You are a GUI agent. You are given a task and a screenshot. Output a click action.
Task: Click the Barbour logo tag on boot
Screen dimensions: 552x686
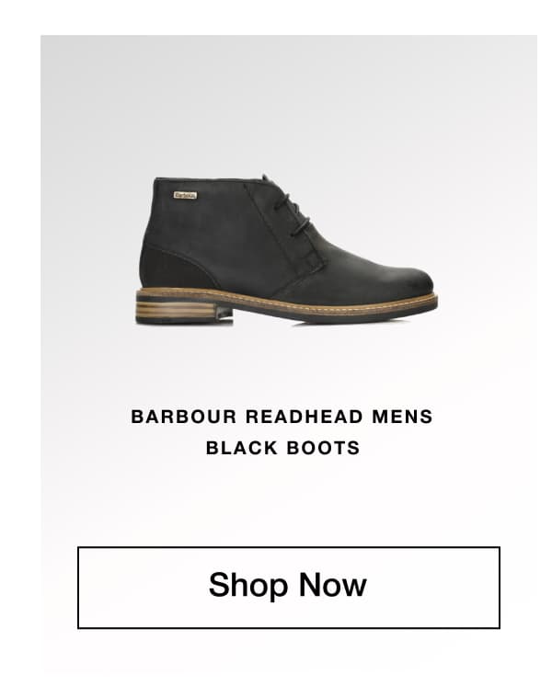185,195
